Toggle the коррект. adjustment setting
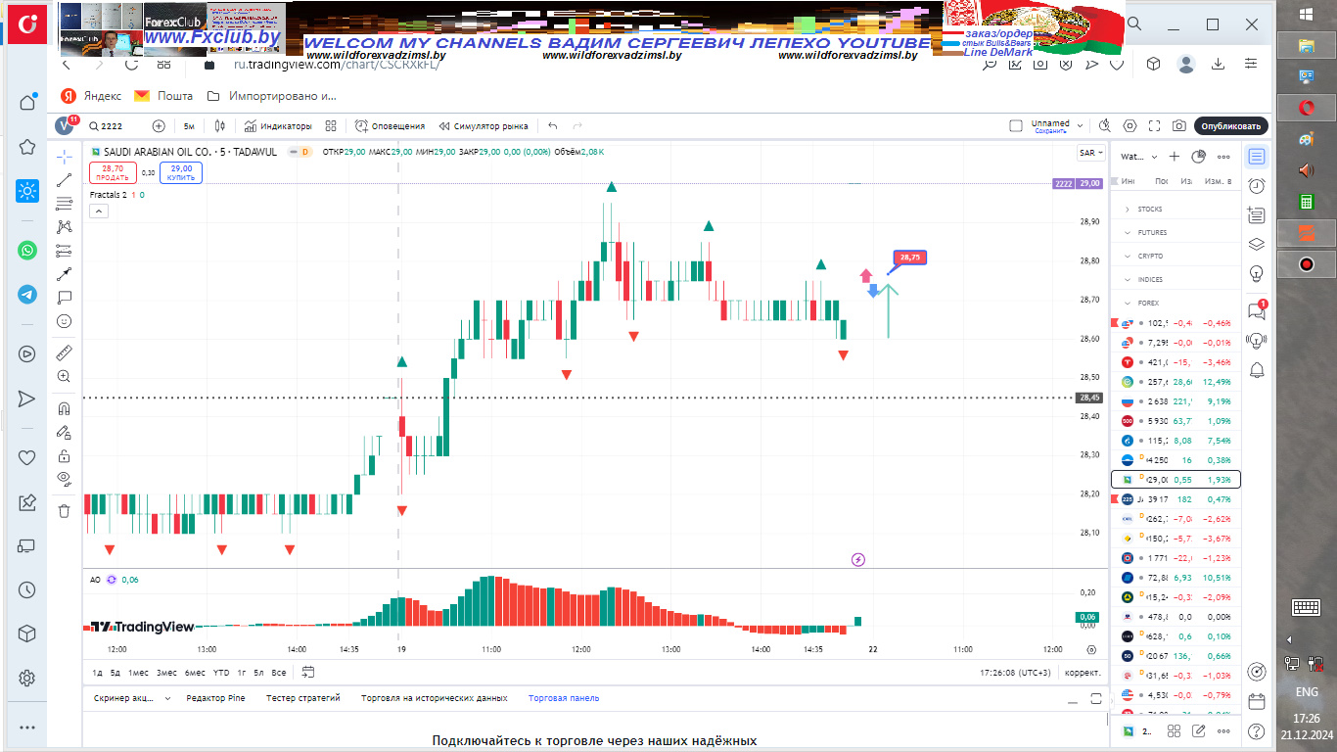Viewport: 1337px width, 752px height. pos(1083,673)
